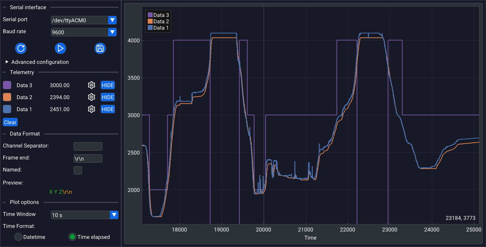Hide the Data 3 trace
The height and width of the screenshot is (247, 486).
(108, 85)
